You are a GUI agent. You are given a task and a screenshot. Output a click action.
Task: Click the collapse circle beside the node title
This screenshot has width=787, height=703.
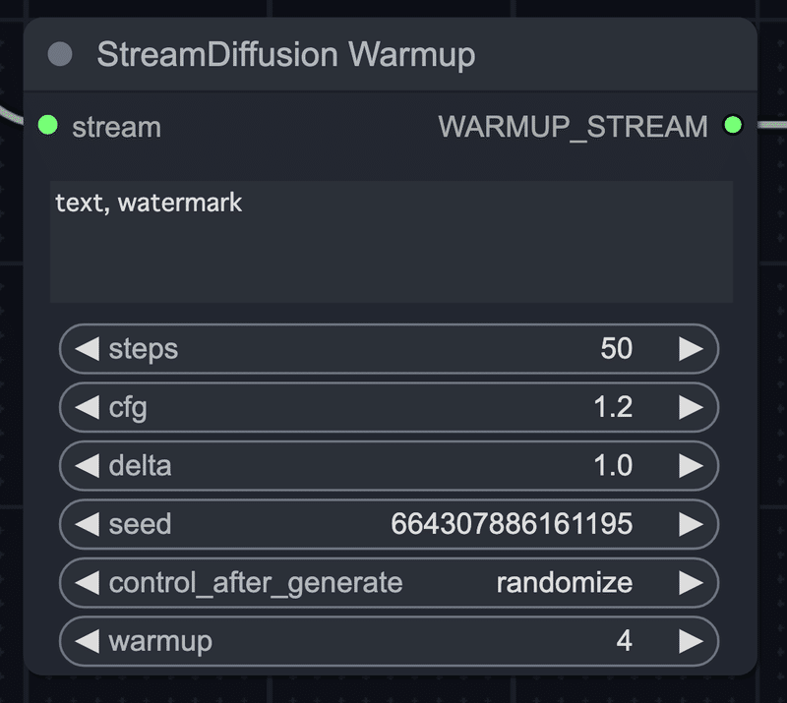[x=59, y=55]
